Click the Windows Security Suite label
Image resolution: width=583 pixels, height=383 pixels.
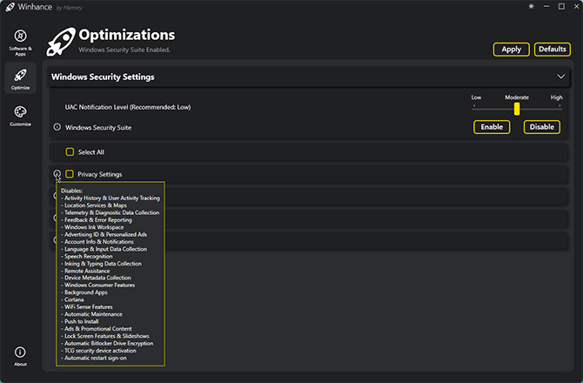pos(98,128)
